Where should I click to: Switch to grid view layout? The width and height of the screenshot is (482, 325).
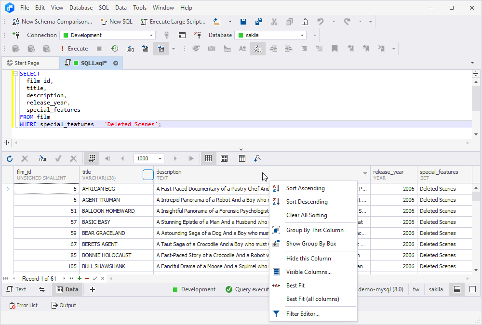tap(208, 158)
